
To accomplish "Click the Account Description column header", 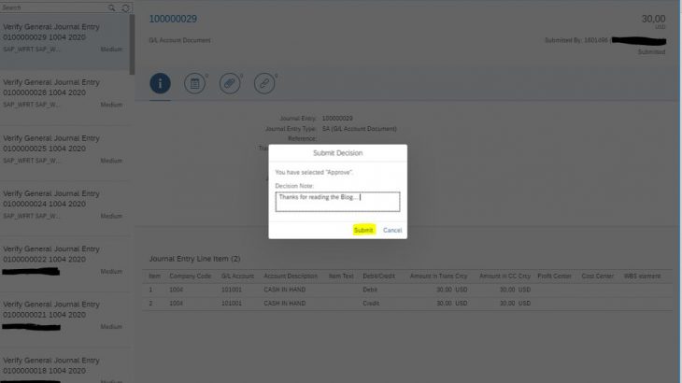I will click(291, 277).
